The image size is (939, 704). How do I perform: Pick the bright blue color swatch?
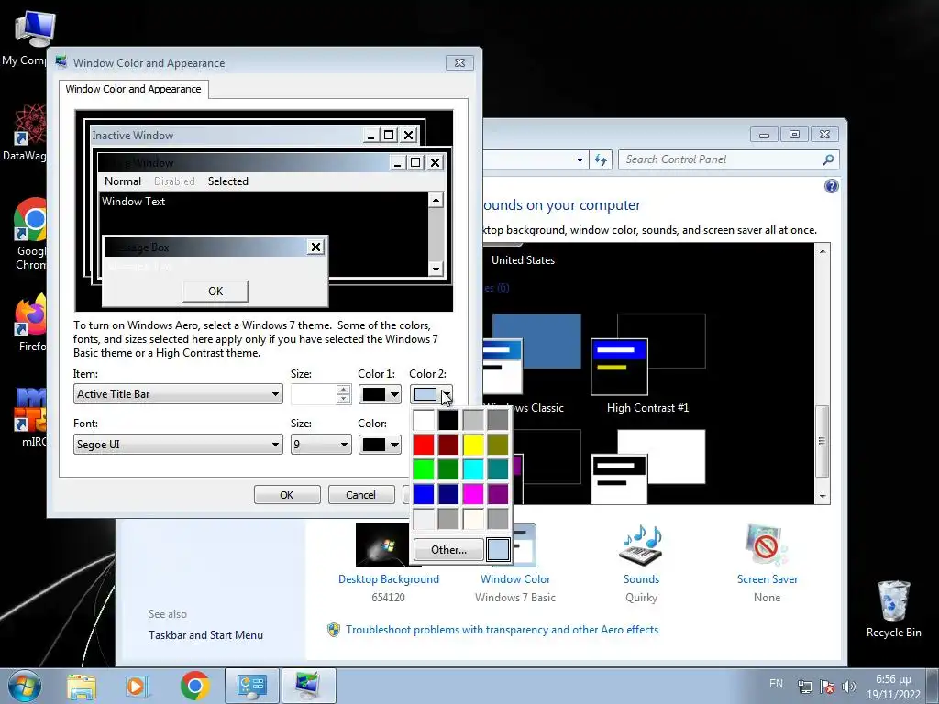424,494
